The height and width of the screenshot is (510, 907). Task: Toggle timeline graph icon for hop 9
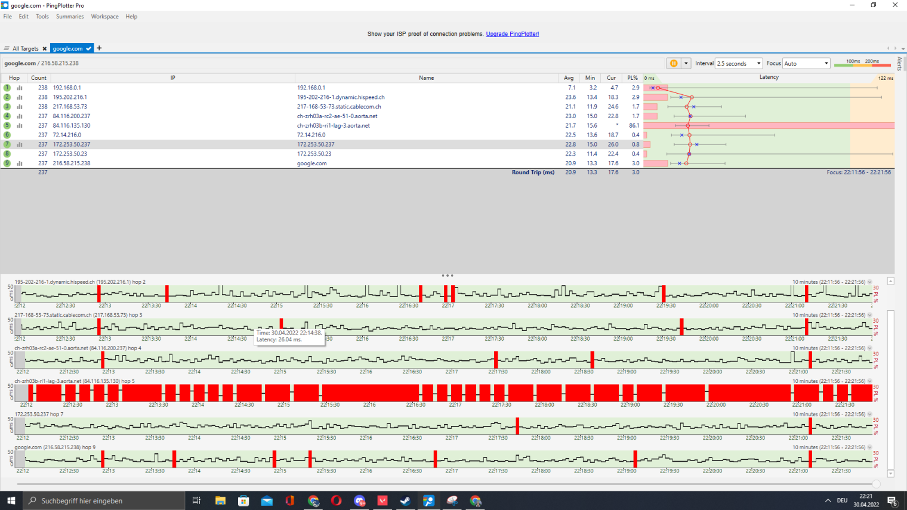tap(20, 163)
